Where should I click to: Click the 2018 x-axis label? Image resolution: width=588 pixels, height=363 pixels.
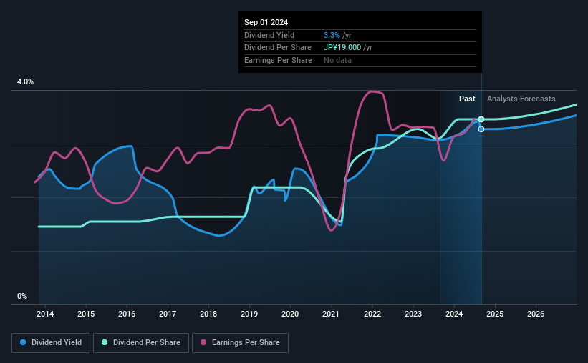click(208, 314)
